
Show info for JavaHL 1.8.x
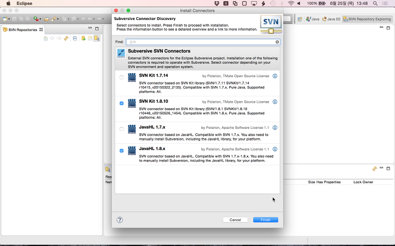tap(275, 149)
